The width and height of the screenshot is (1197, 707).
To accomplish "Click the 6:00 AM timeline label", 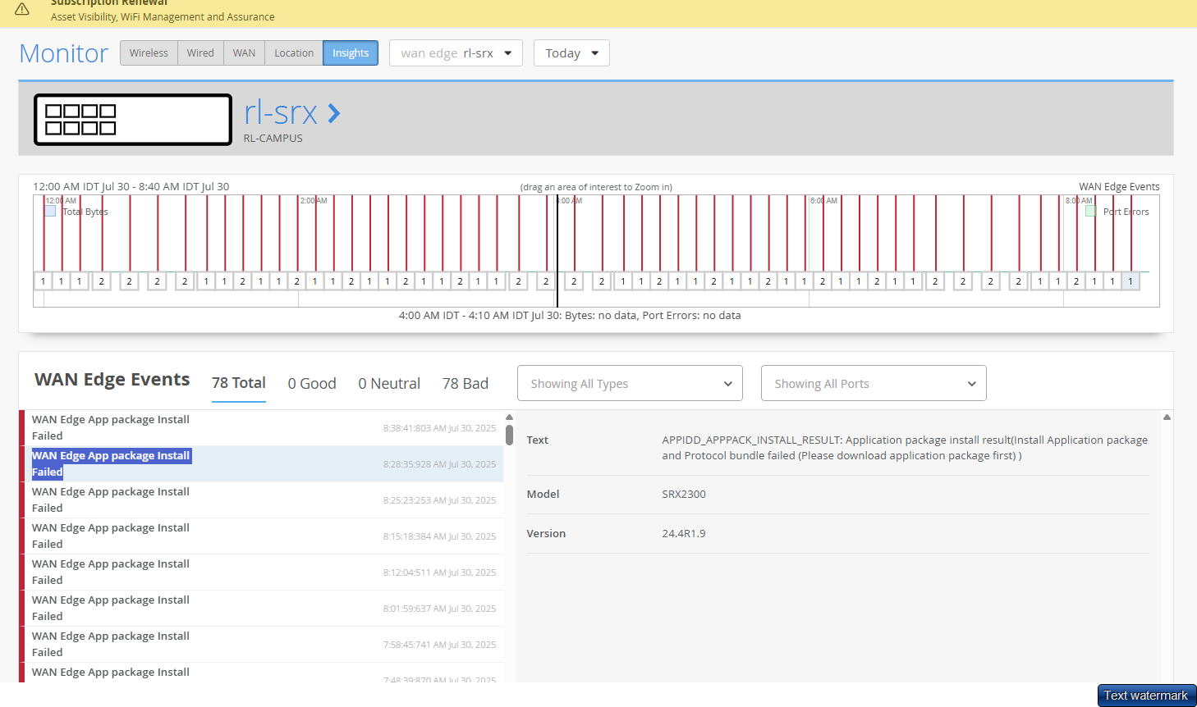I will [824, 201].
